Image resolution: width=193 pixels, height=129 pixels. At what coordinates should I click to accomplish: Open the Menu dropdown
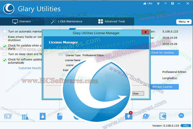184,22
